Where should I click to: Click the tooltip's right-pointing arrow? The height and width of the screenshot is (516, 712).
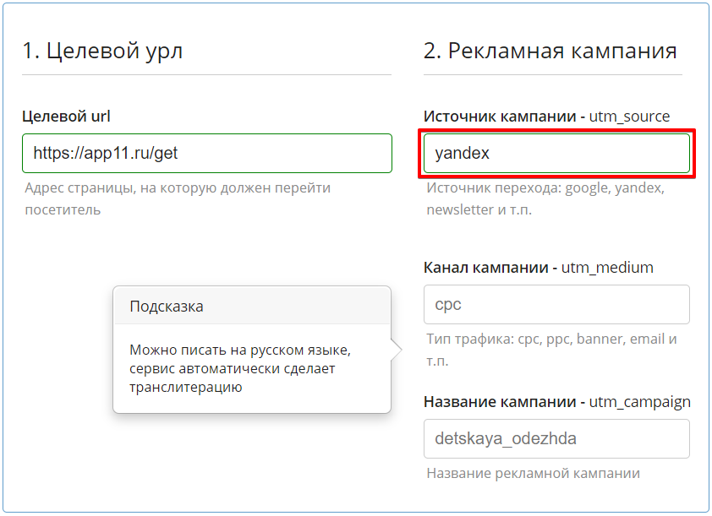[x=396, y=350]
